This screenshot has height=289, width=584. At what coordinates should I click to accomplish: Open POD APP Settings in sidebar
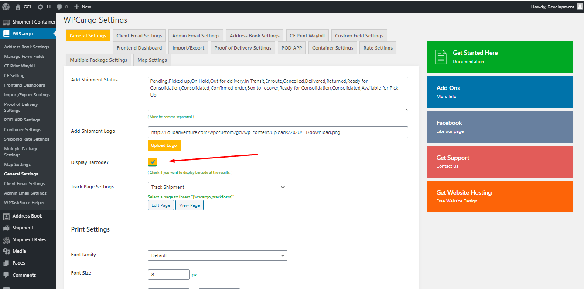(x=22, y=120)
